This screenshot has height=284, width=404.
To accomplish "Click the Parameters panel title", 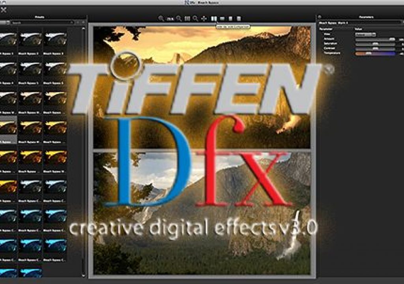I will point(366,17).
